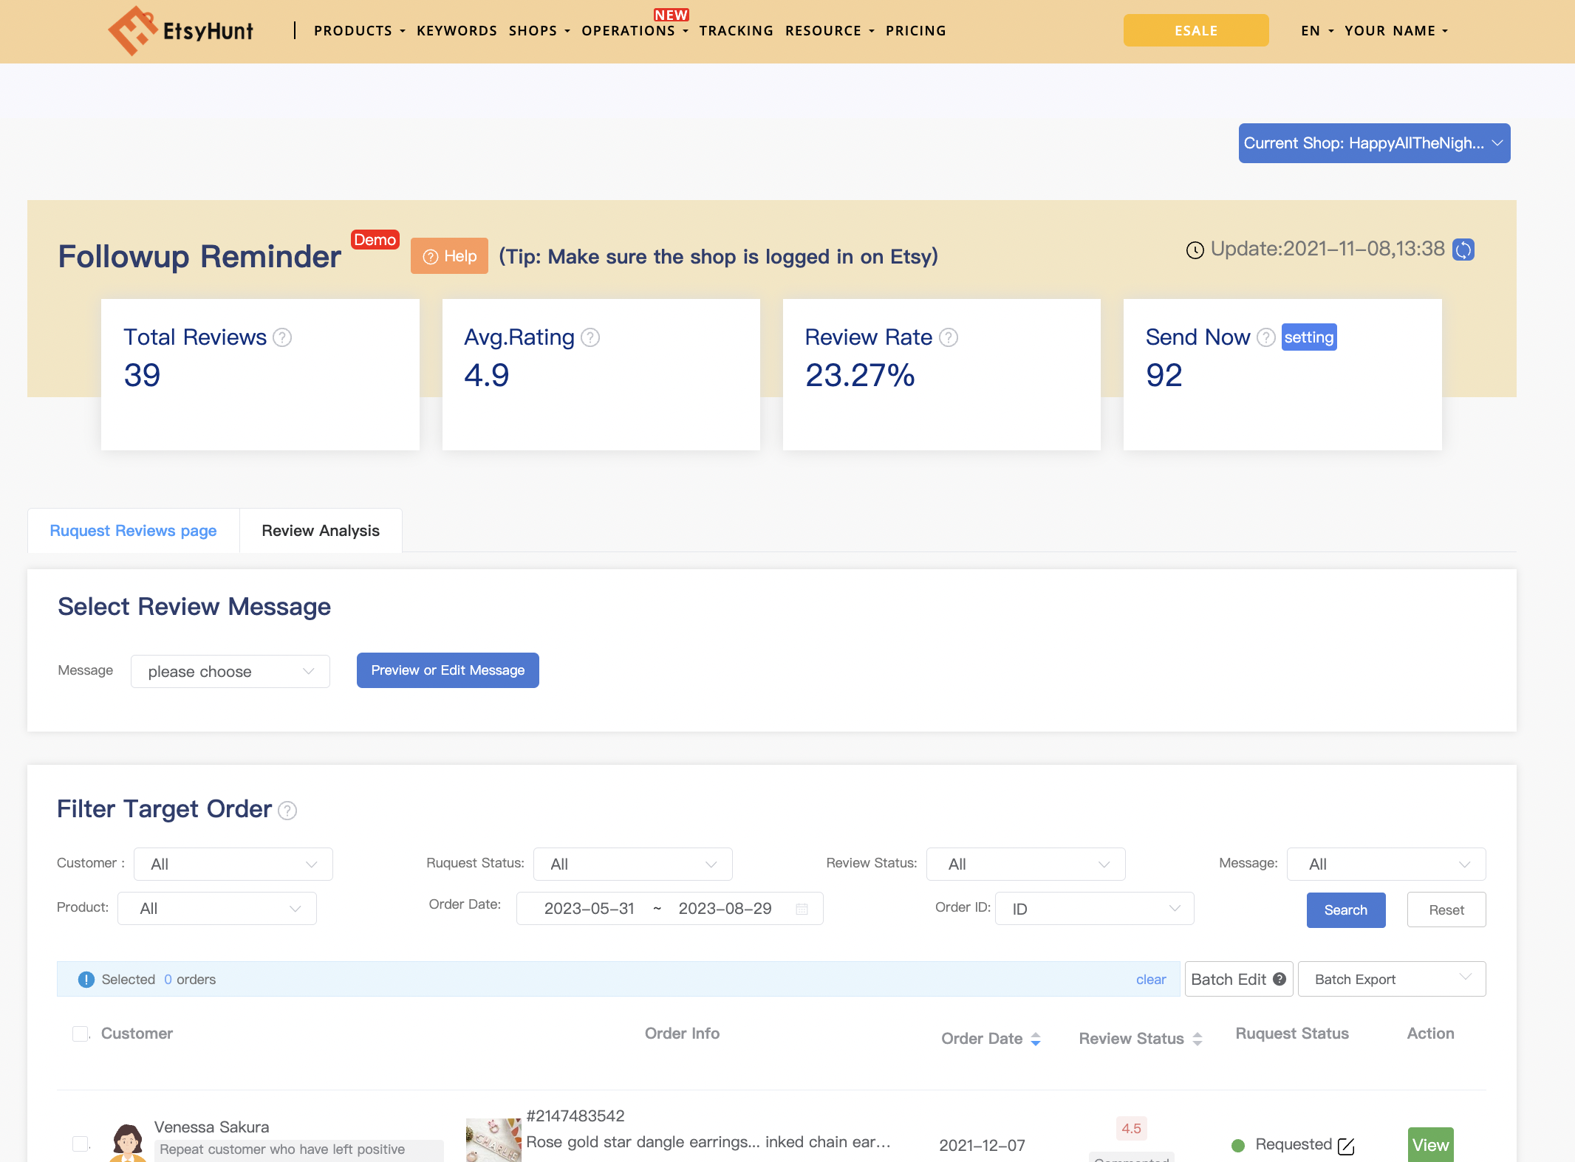Sort by Order Date arrows
The image size is (1575, 1162).
tap(1036, 1039)
